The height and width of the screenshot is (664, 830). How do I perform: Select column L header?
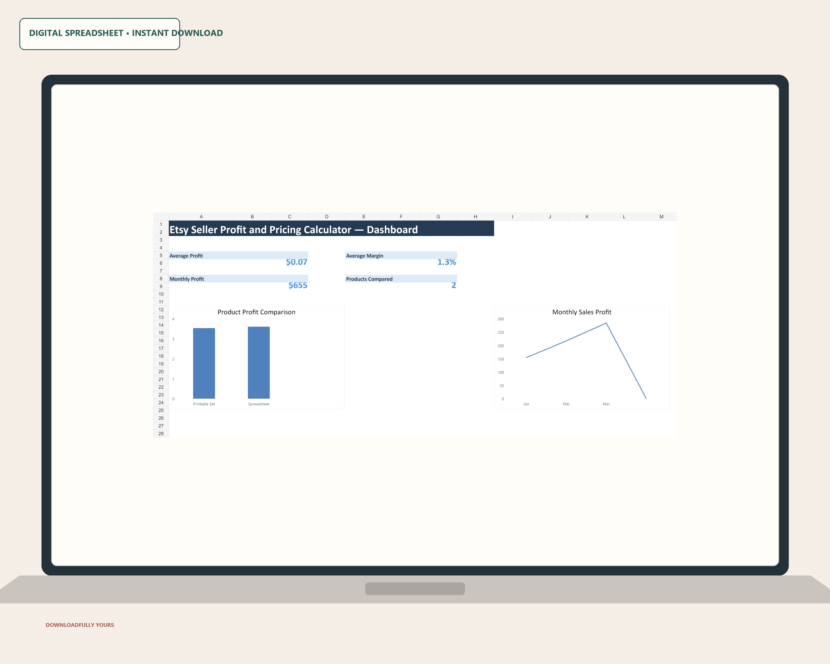tap(624, 217)
